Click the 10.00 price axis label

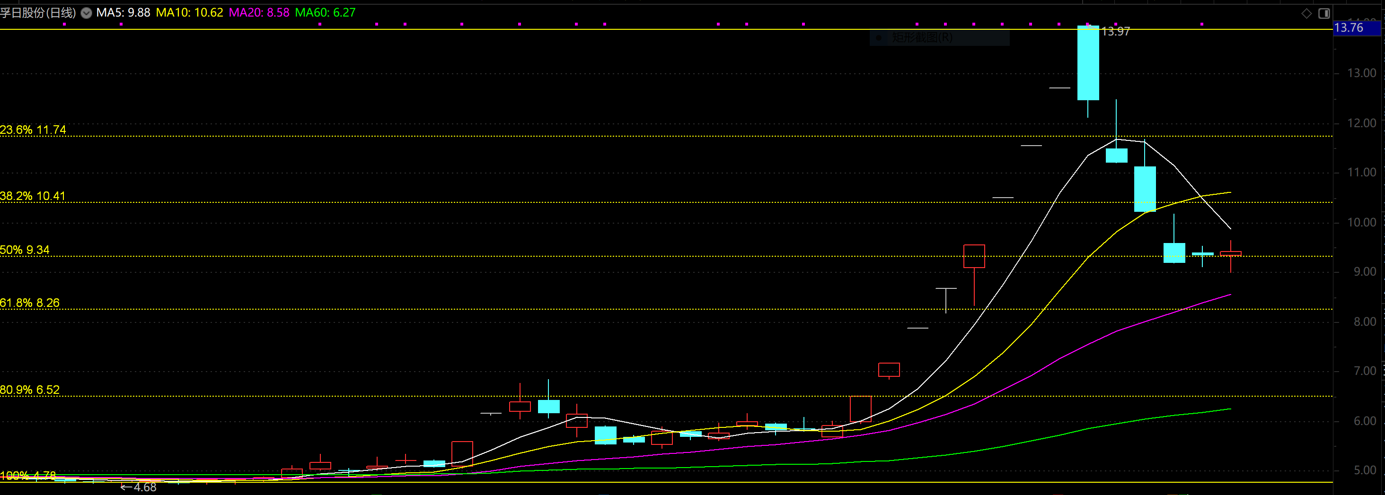pos(1362,223)
